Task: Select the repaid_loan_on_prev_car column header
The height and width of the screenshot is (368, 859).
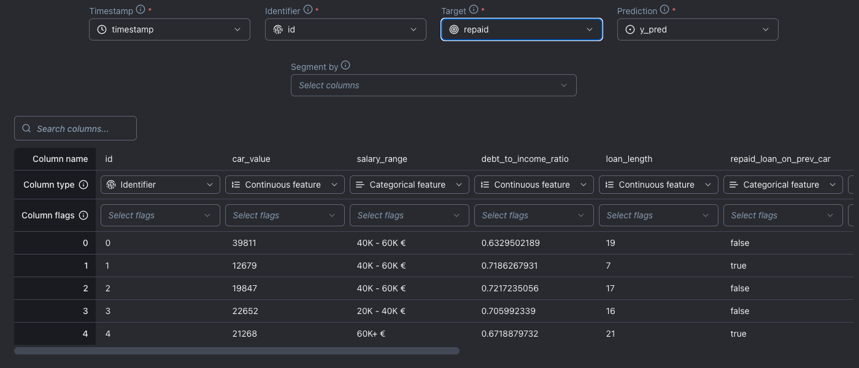Action: point(780,159)
